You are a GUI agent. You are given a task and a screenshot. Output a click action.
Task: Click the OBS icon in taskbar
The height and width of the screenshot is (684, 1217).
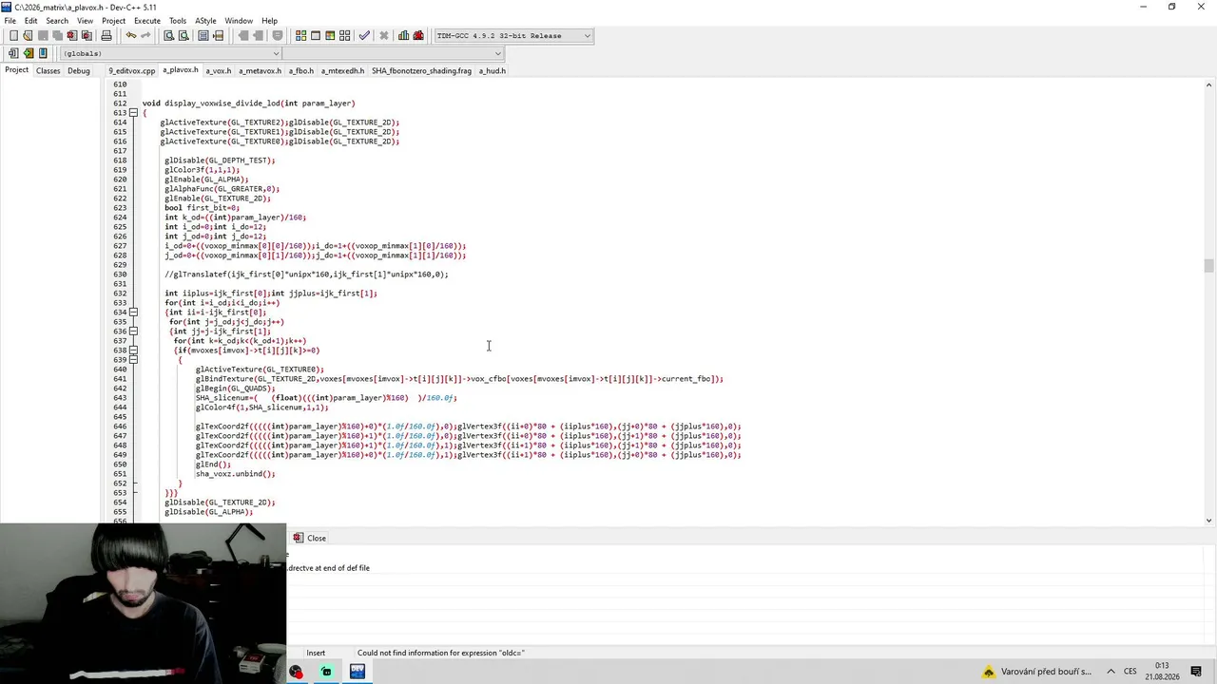[296, 672]
